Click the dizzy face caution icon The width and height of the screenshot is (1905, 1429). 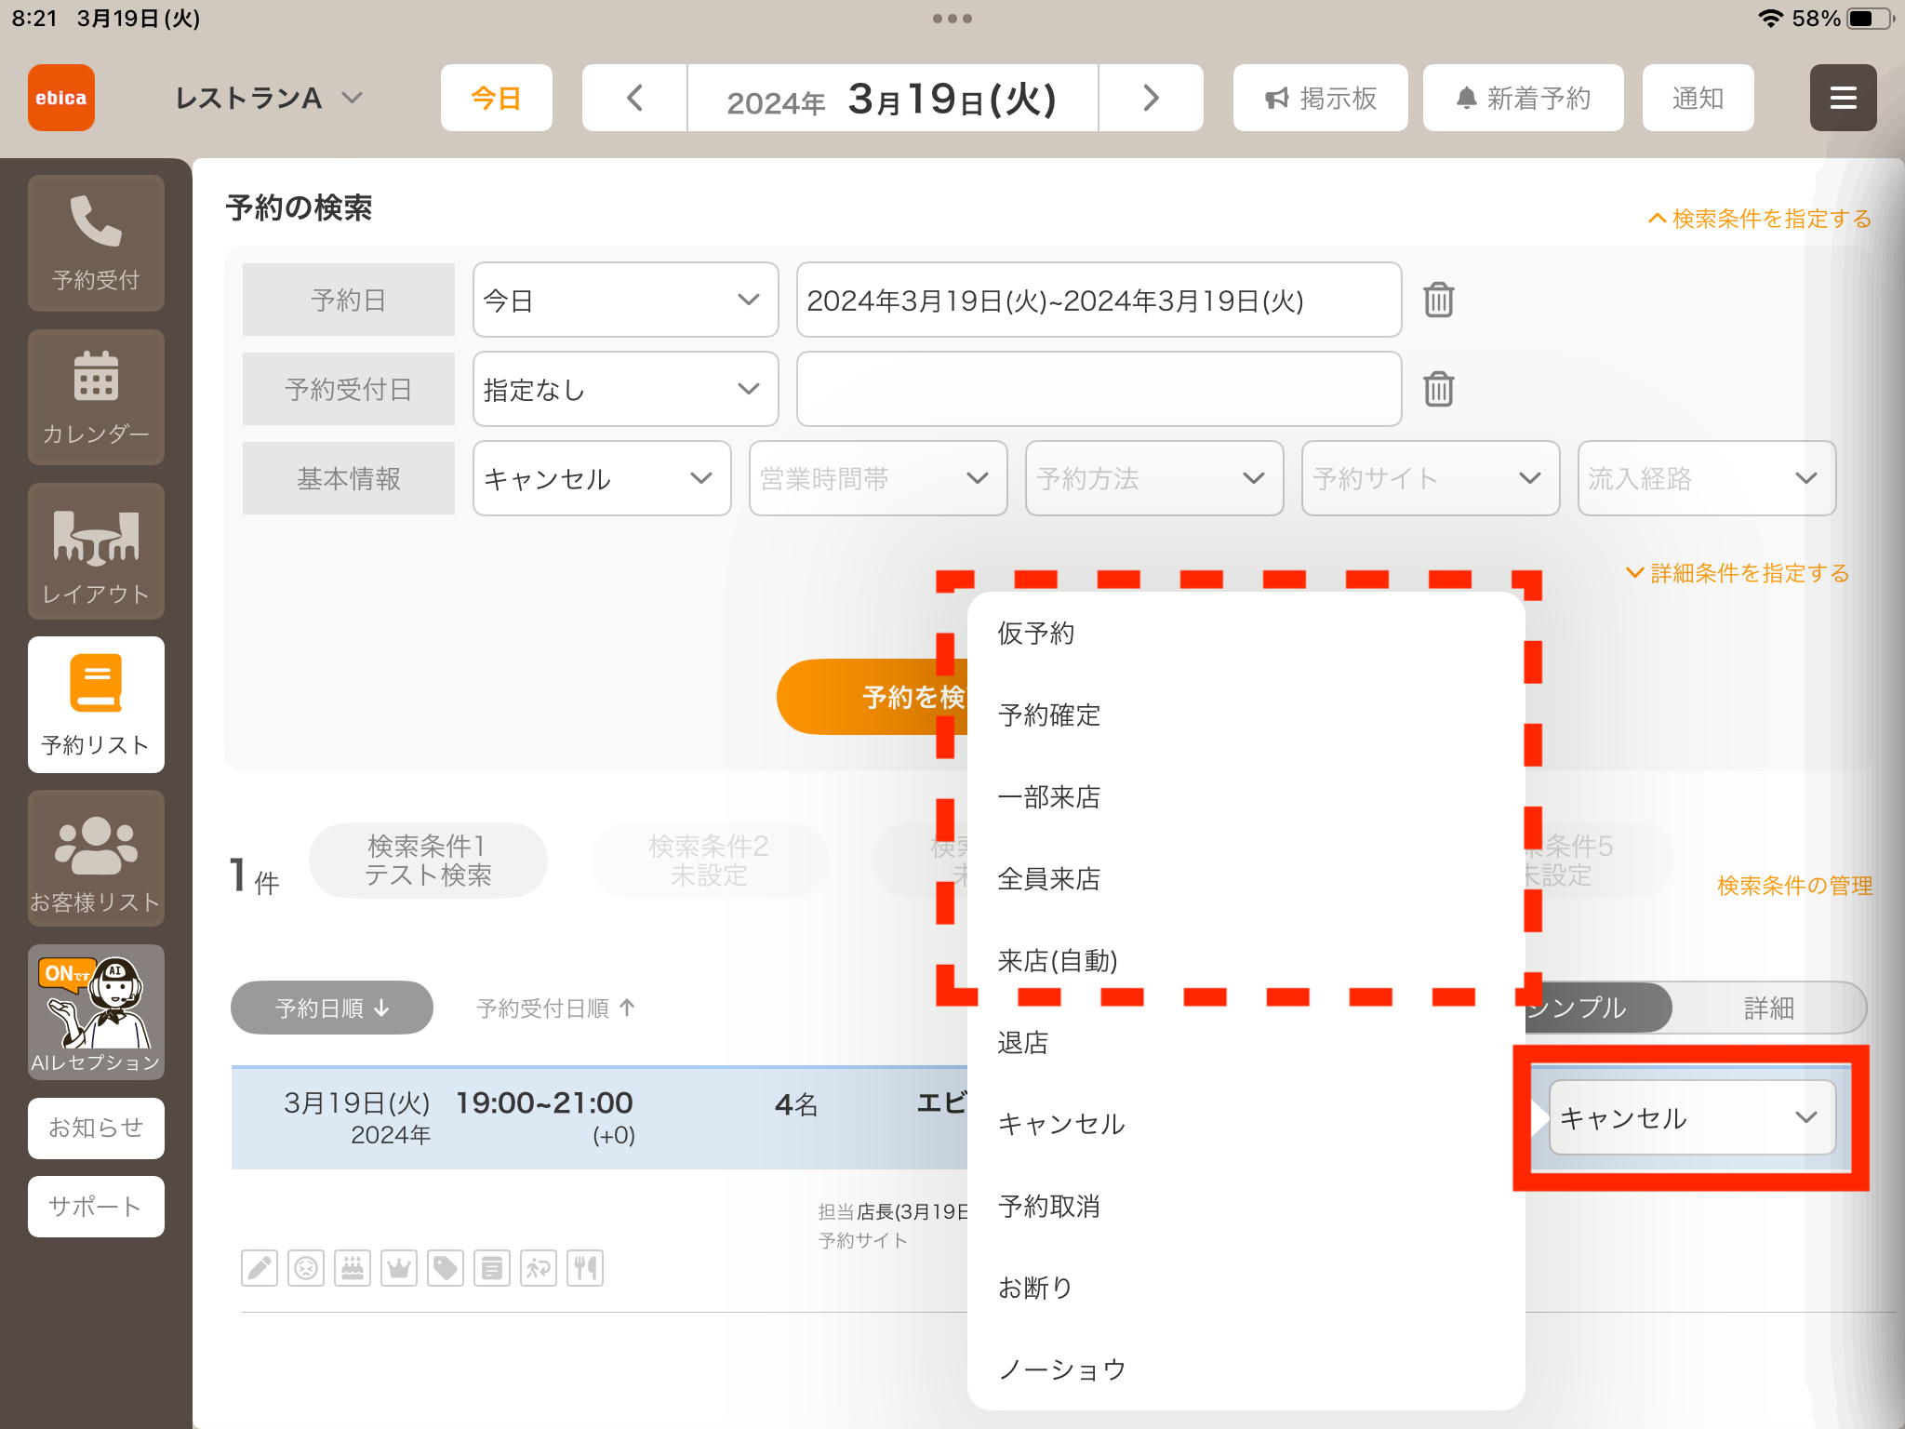306,1268
